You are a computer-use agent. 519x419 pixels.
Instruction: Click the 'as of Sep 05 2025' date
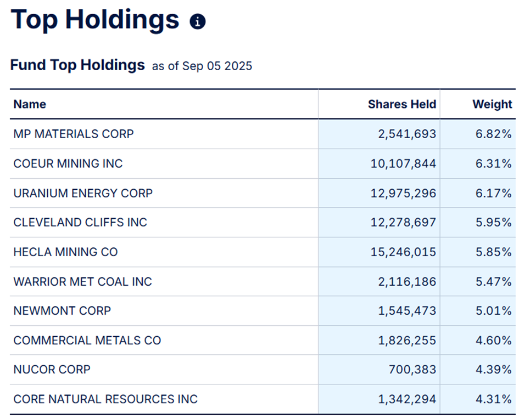pos(202,66)
